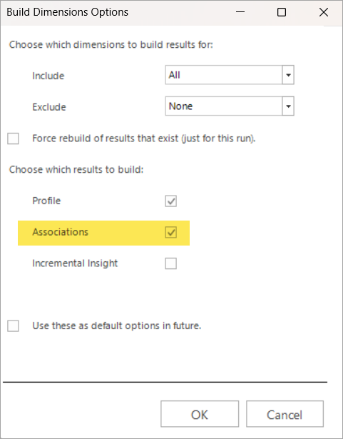
Task: Open the Include dropdown arrow
Action: pyautogui.click(x=288, y=75)
